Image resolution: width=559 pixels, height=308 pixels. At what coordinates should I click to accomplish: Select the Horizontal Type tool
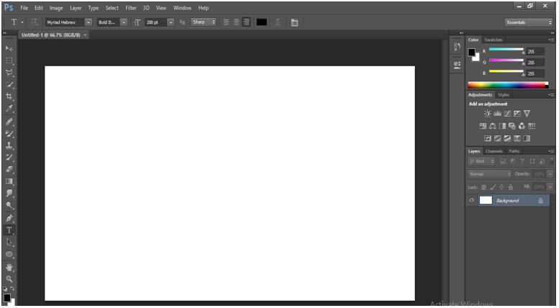click(x=9, y=230)
